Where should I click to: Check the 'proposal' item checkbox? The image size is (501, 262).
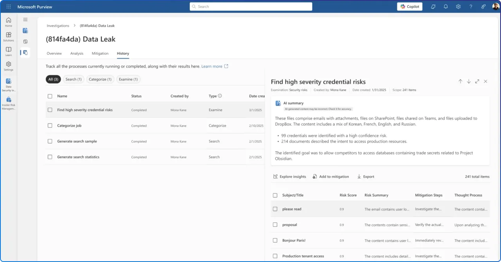pyautogui.click(x=275, y=224)
